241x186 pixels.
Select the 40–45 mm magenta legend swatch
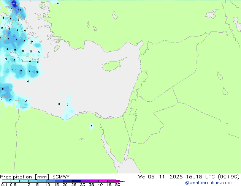click(103, 181)
